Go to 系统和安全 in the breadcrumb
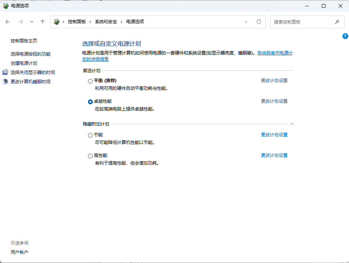Screen dimensions: 349x263 point(106,22)
